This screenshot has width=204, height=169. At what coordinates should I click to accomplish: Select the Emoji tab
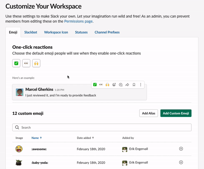[13, 32]
